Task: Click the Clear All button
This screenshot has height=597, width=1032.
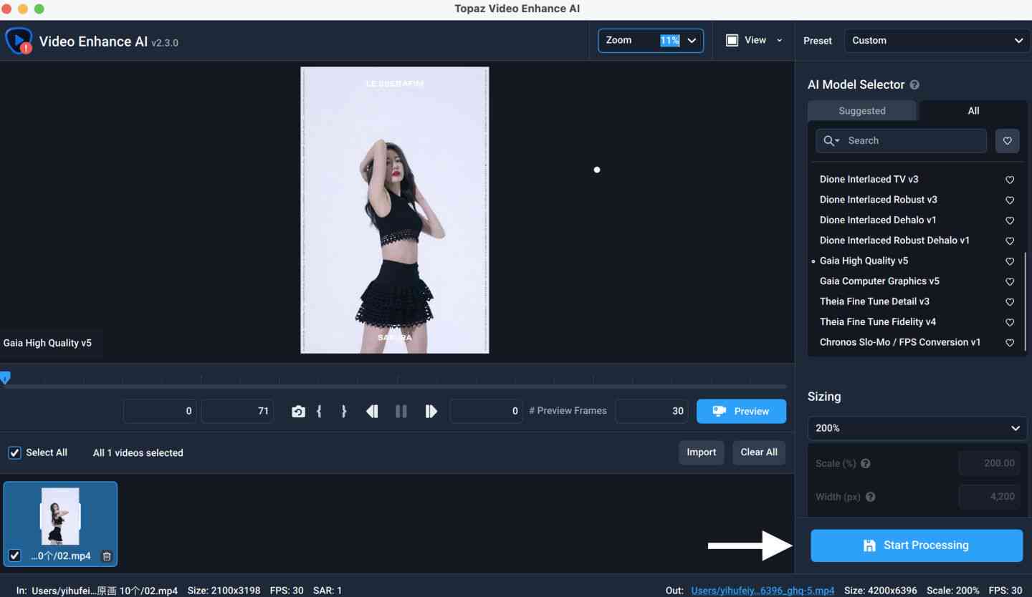Action: coord(759,452)
